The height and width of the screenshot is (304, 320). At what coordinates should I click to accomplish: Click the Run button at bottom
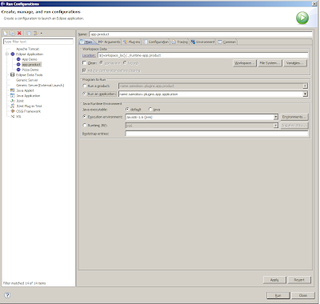(x=278, y=295)
